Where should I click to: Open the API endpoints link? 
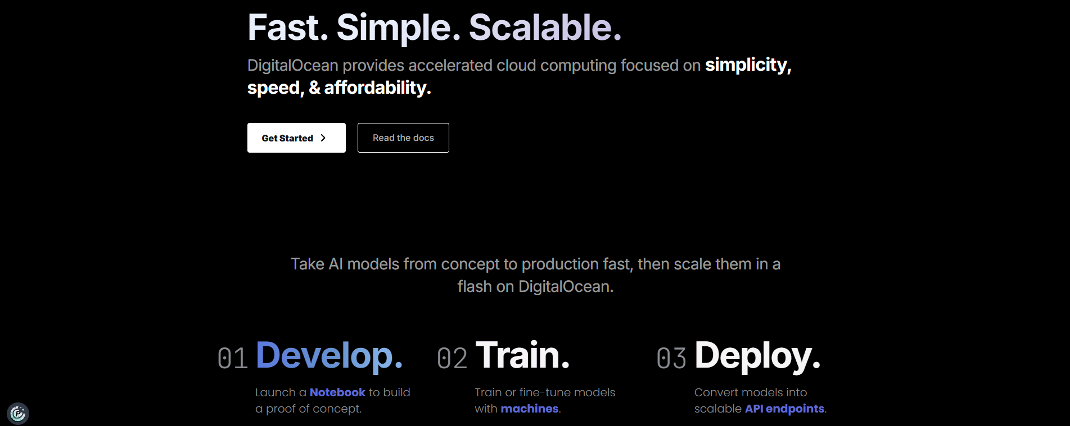[784, 409]
